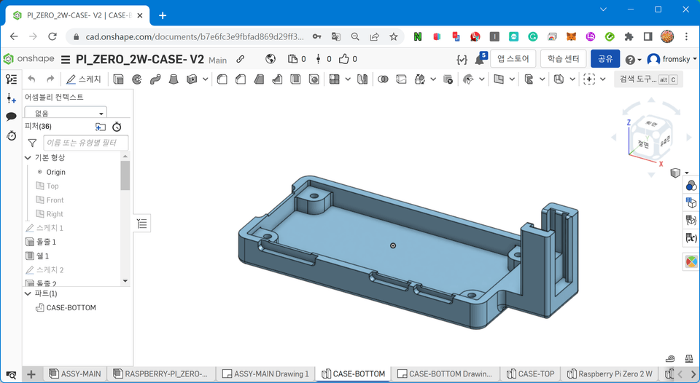
Task: Click the Sweep tool icon
Action: tap(155, 79)
